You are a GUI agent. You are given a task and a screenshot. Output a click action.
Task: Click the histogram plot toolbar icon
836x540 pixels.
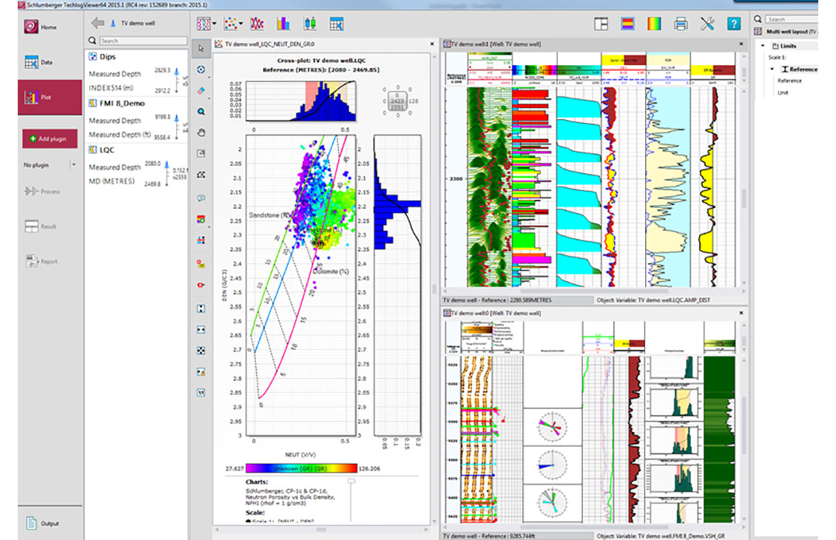(283, 24)
